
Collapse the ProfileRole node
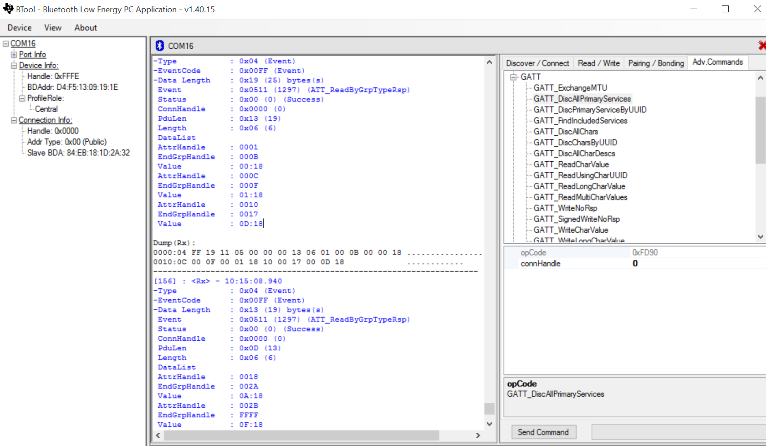pos(22,98)
